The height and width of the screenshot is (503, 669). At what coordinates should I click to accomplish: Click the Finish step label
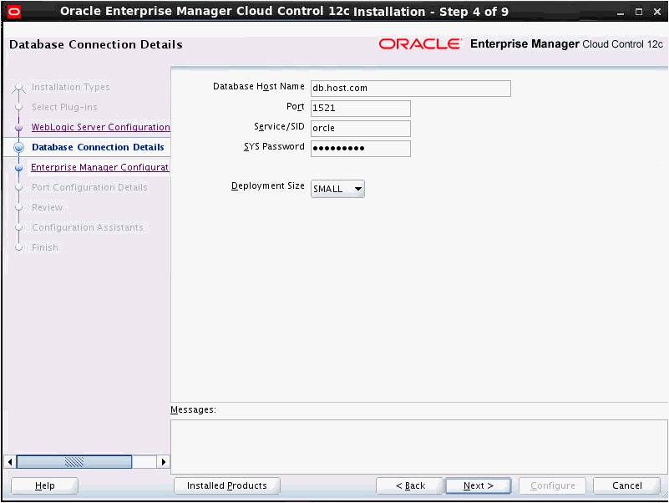pos(45,247)
